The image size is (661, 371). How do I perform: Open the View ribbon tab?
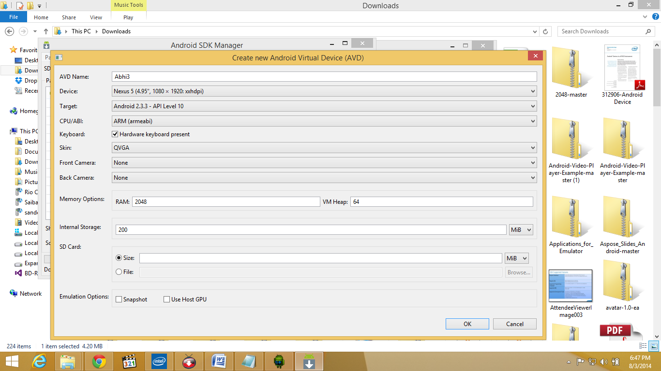96,17
